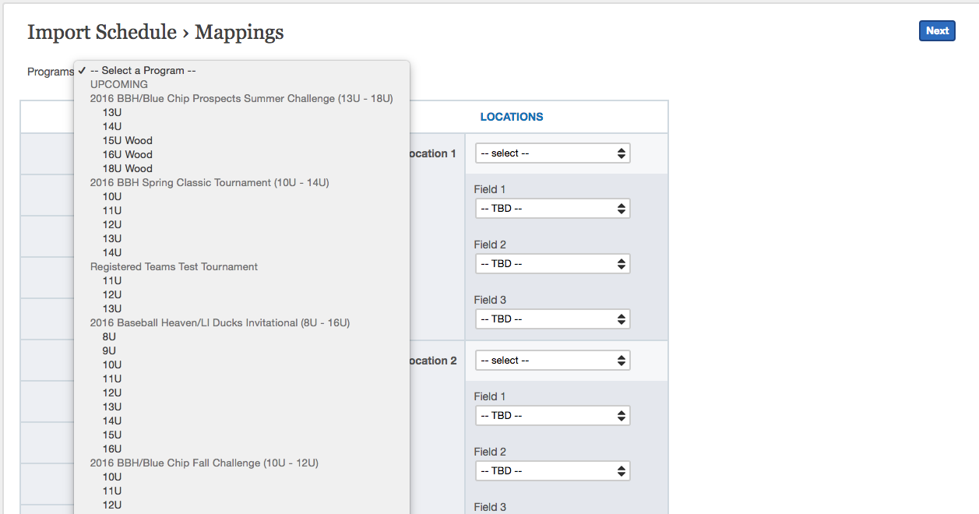979x514 pixels.
Task: Click the Import Schedule › Mappings heading
Action: [x=156, y=32]
